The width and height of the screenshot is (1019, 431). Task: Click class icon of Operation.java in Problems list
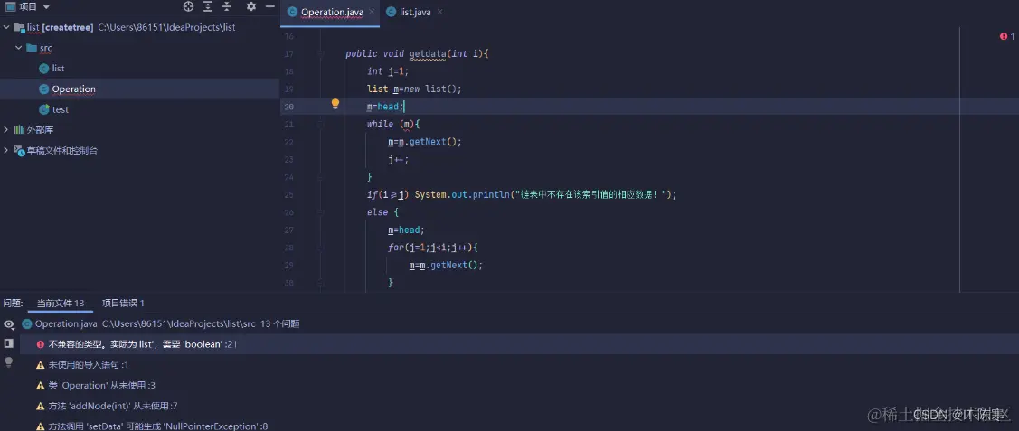point(27,323)
